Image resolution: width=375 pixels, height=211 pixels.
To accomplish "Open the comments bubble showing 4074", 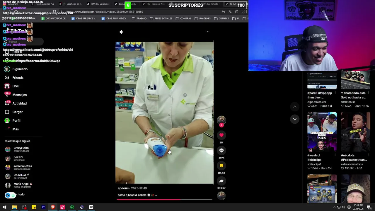I will (x=221, y=150).
